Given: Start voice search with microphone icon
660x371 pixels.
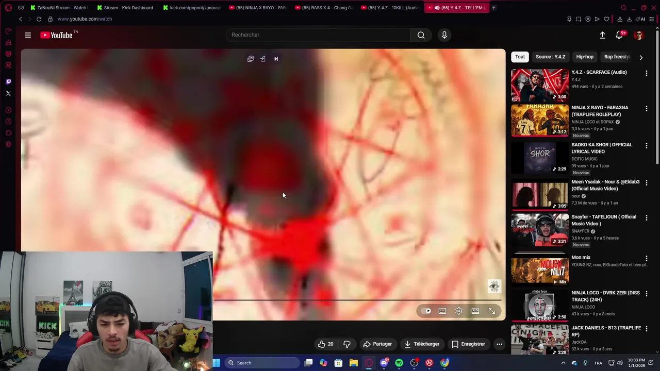Looking at the screenshot, I should [444, 35].
